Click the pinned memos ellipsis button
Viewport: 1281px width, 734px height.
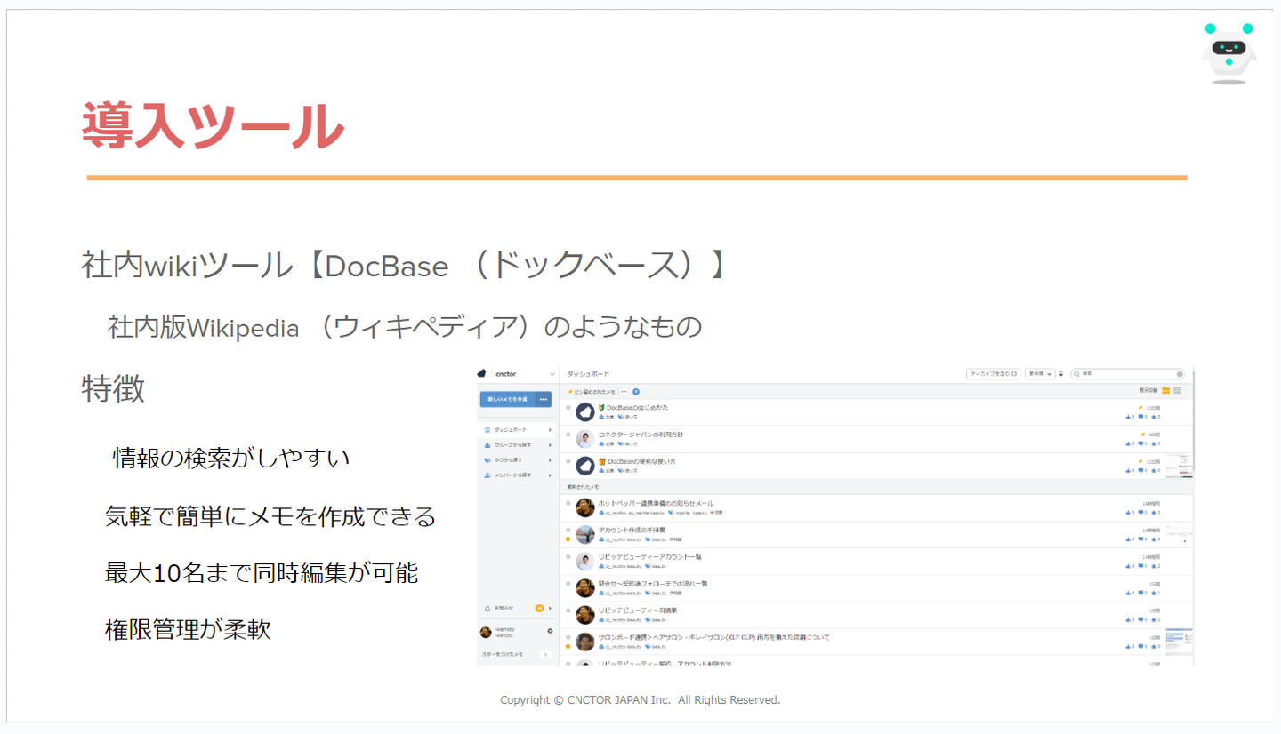624,391
